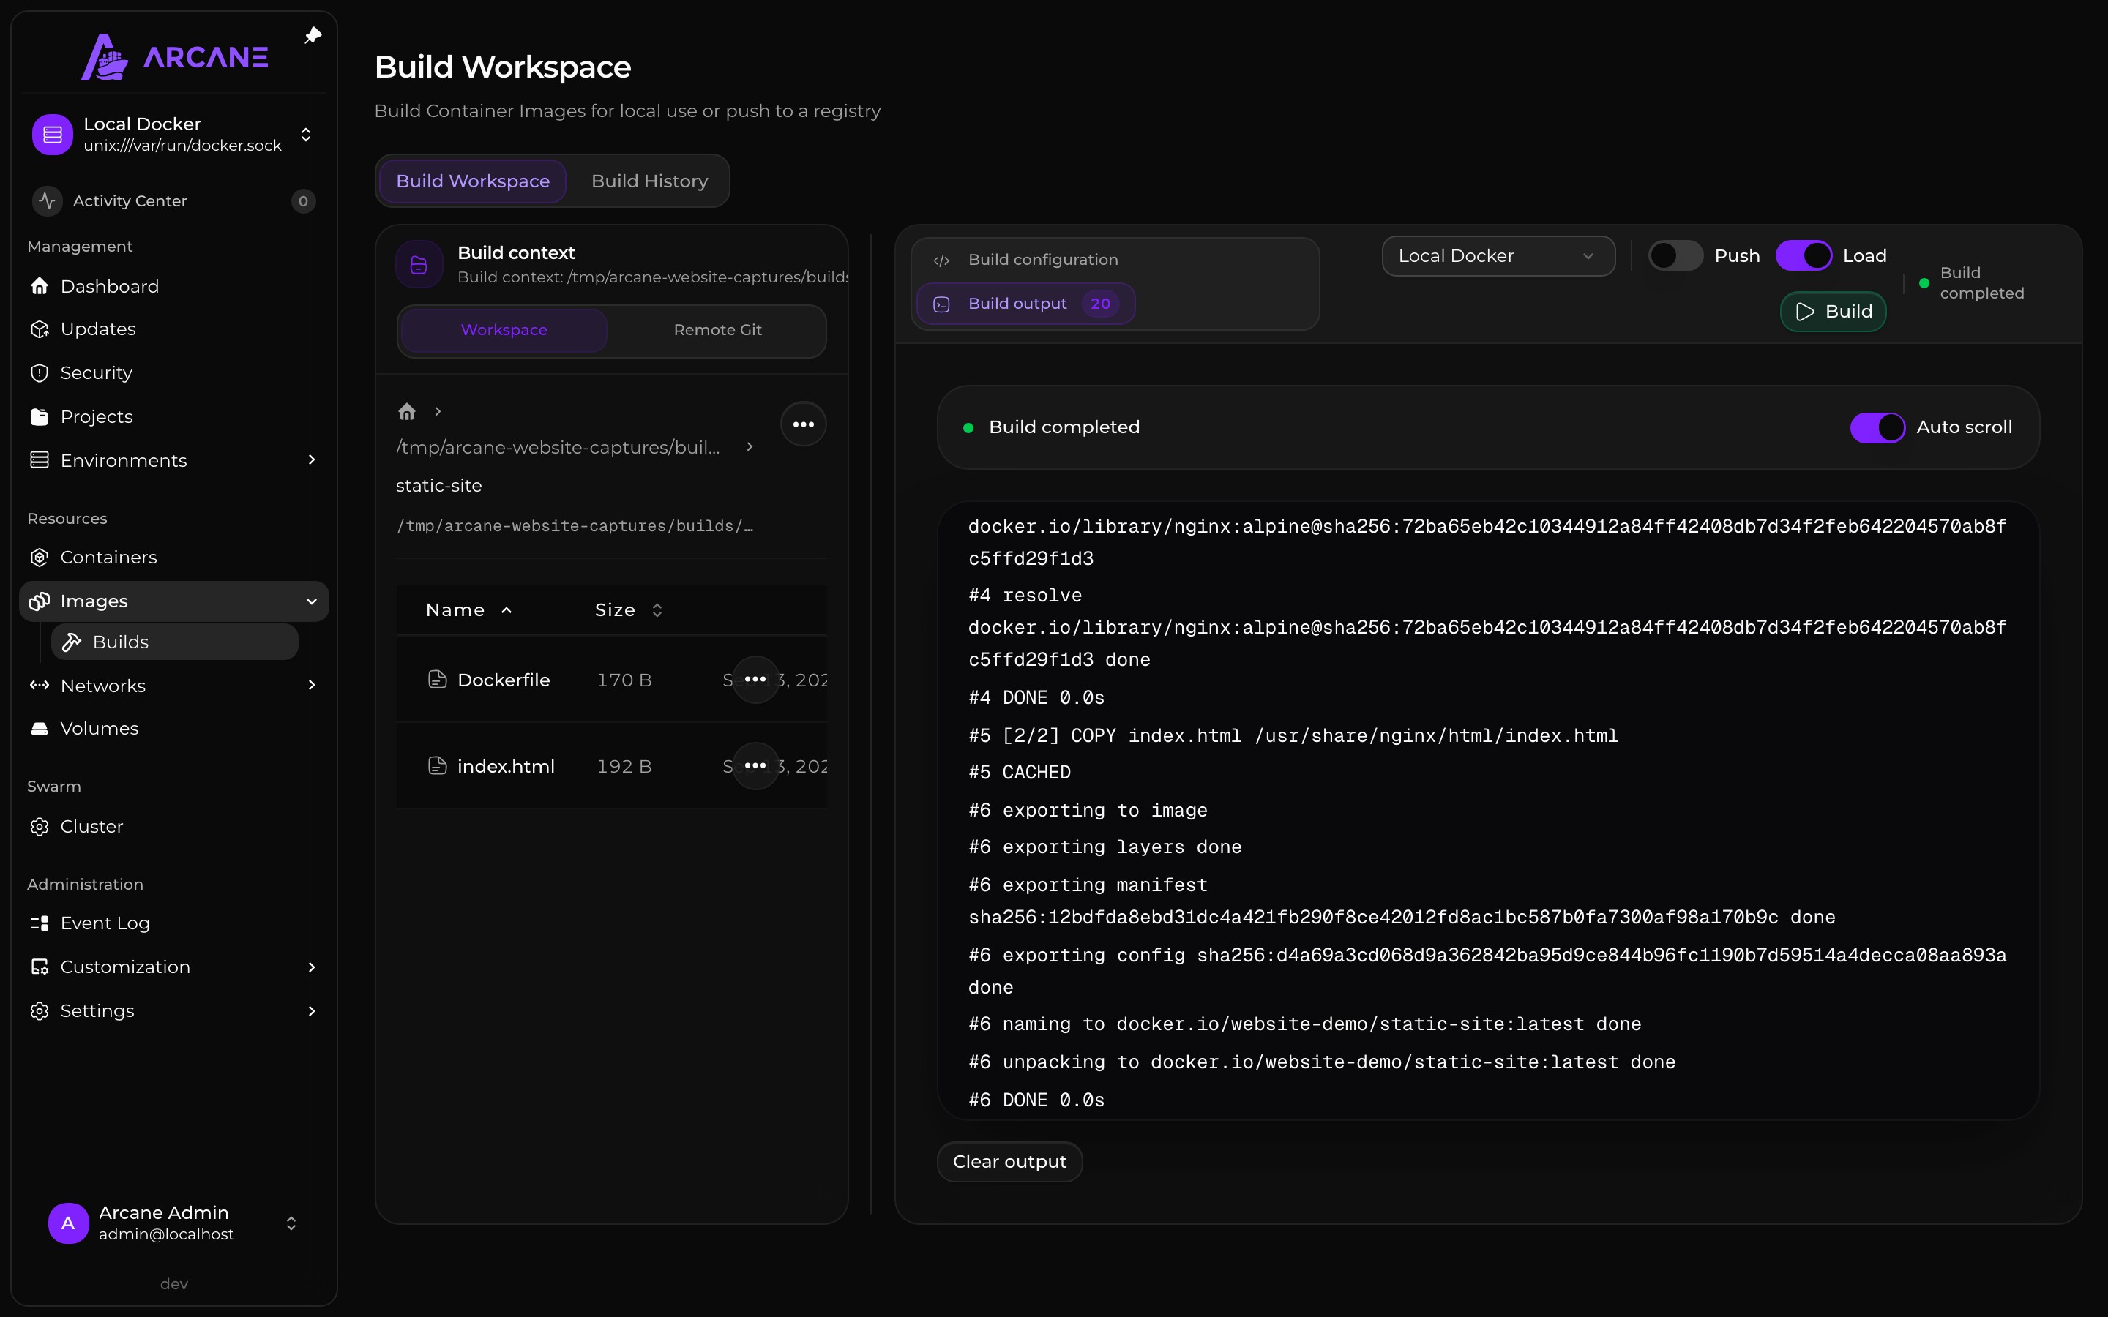The image size is (2108, 1317).
Task: Enable the Push toggle
Action: [1675, 256]
